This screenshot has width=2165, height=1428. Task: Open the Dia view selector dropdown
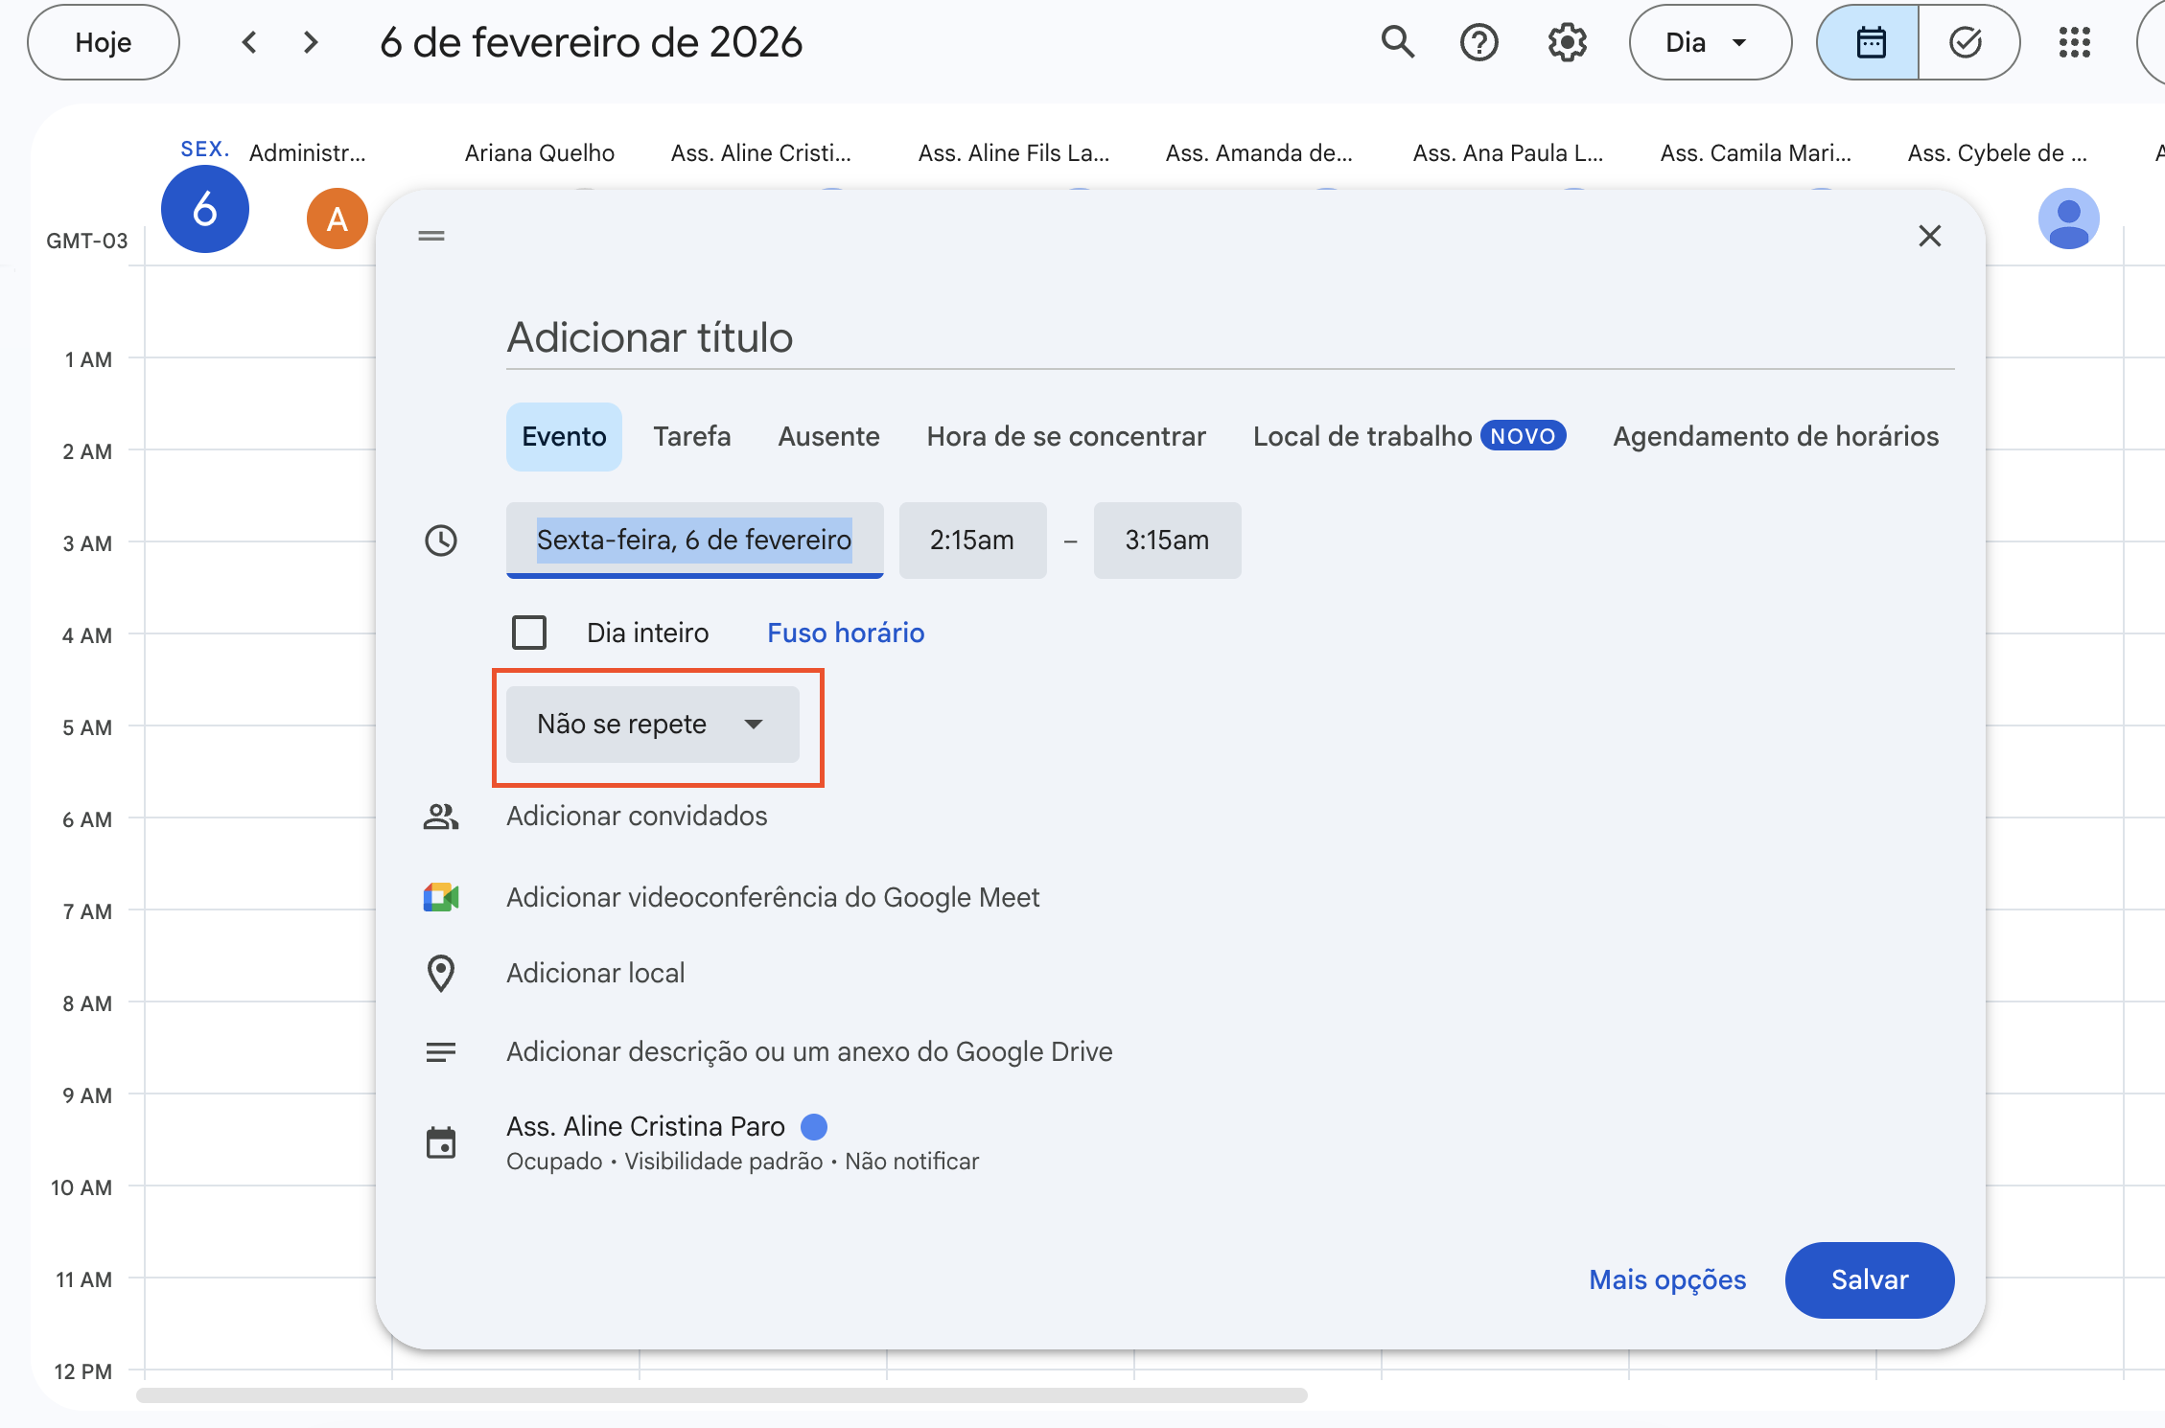1710,42
